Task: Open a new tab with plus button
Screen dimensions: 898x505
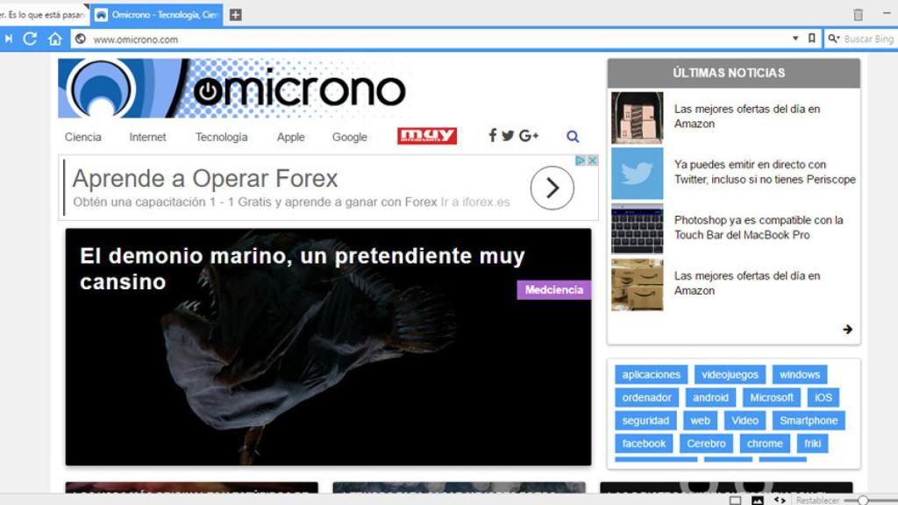Action: [235, 15]
